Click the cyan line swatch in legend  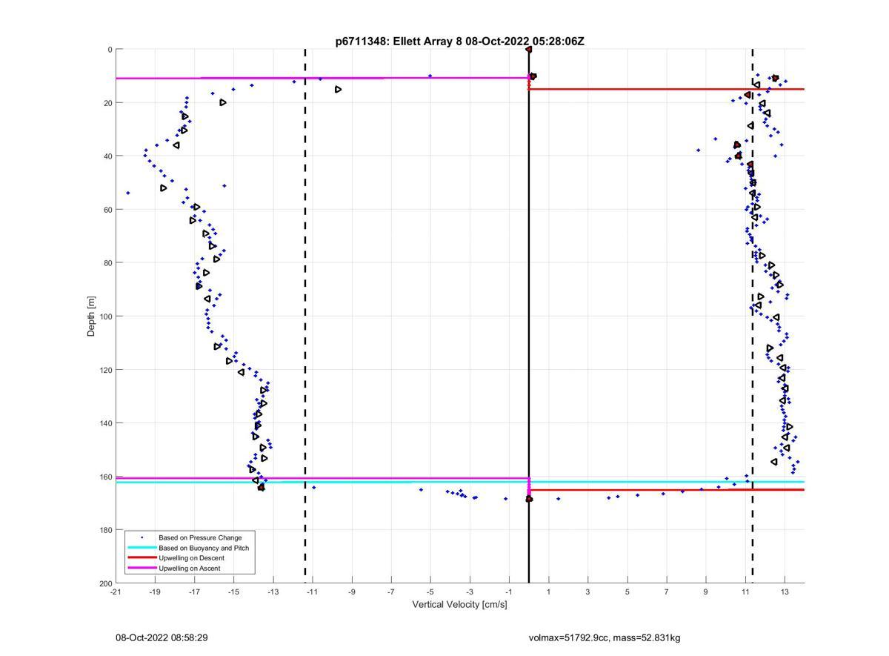tap(141, 548)
